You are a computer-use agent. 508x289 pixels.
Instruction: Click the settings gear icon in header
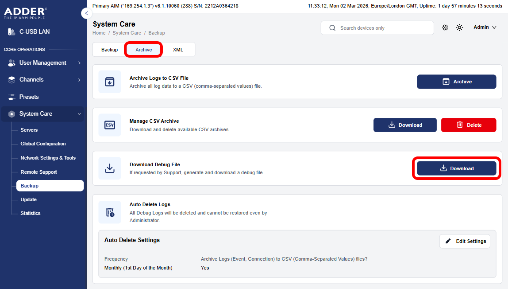pos(445,27)
